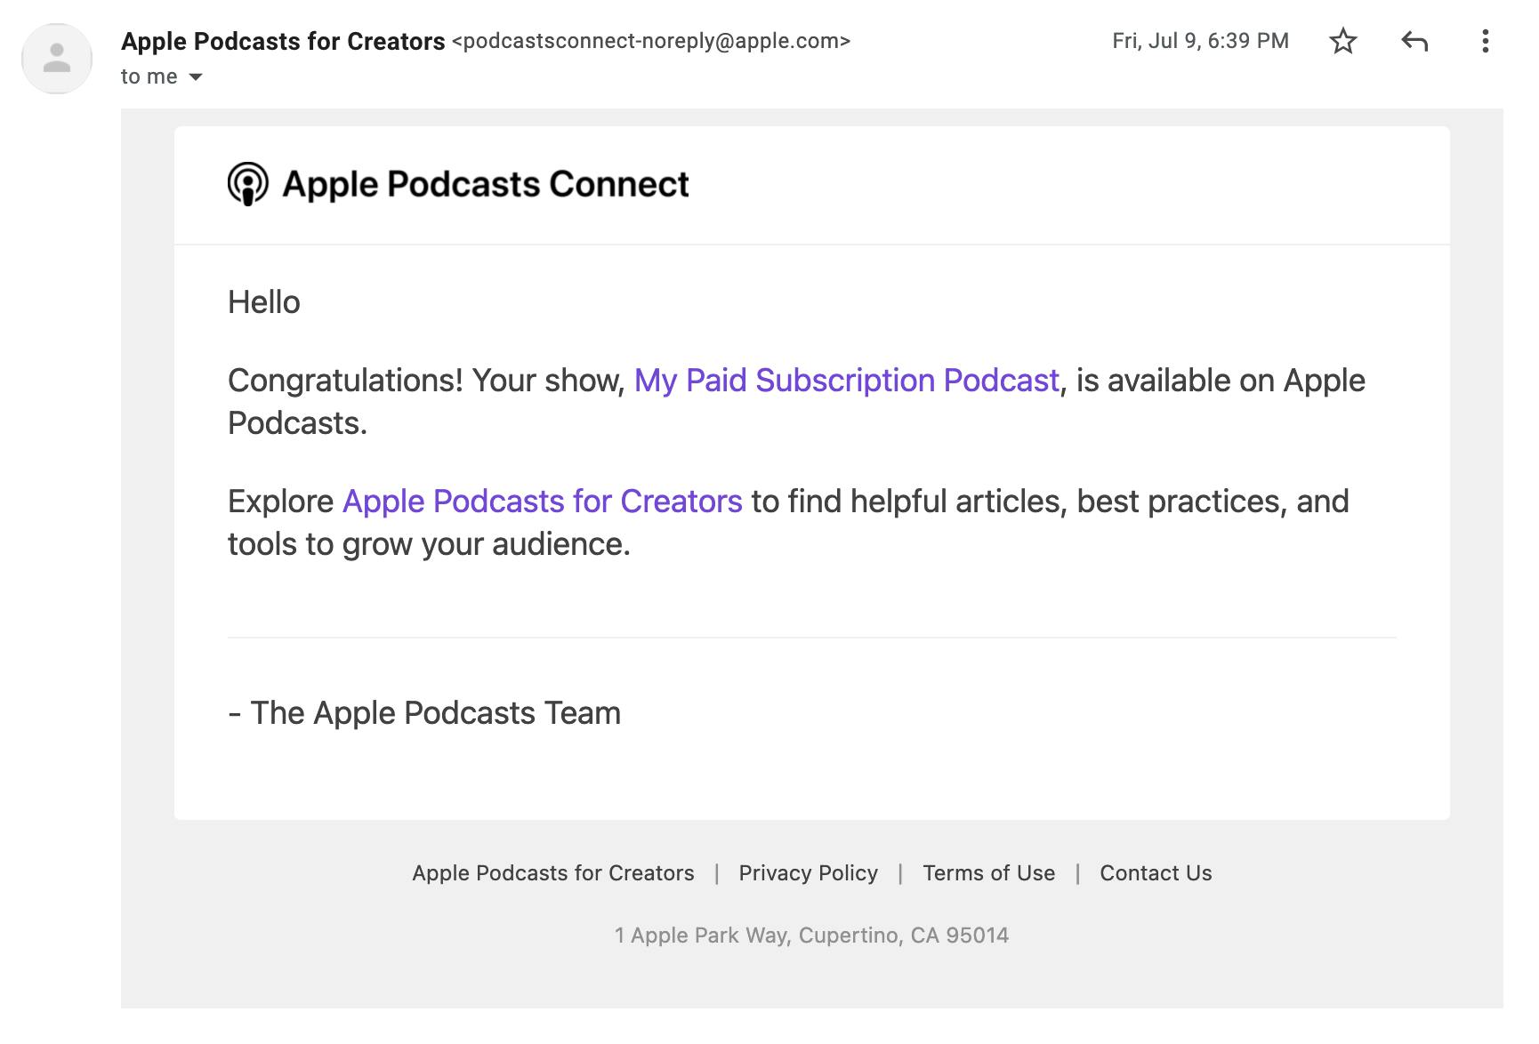The height and width of the screenshot is (1044, 1539).
Task: Click the Apple Park Way address text
Action: tap(810, 935)
